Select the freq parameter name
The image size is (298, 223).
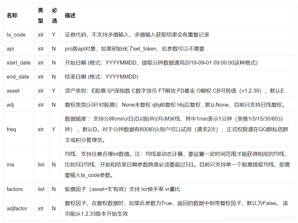click(11, 130)
